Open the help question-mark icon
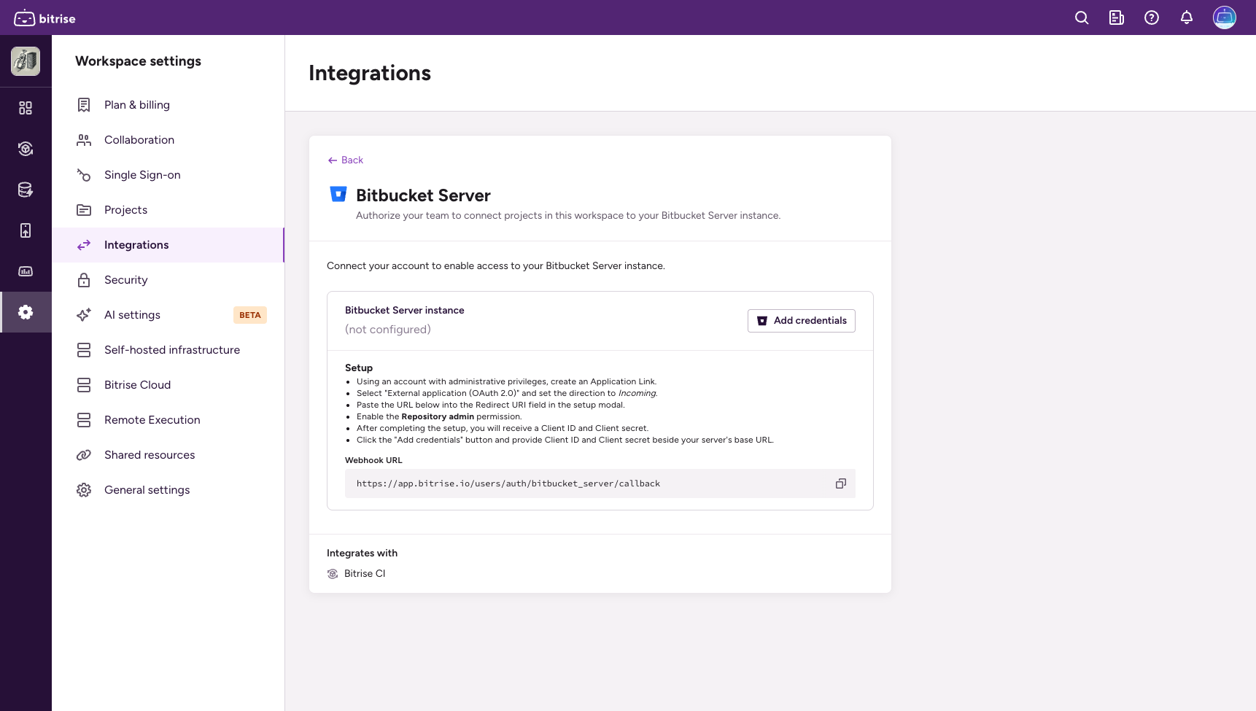This screenshot has height=711, width=1256. click(1152, 18)
